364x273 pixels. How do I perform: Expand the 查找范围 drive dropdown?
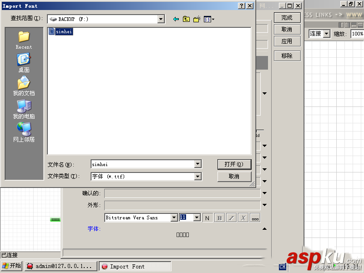pyautogui.click(x=161, y=19)
